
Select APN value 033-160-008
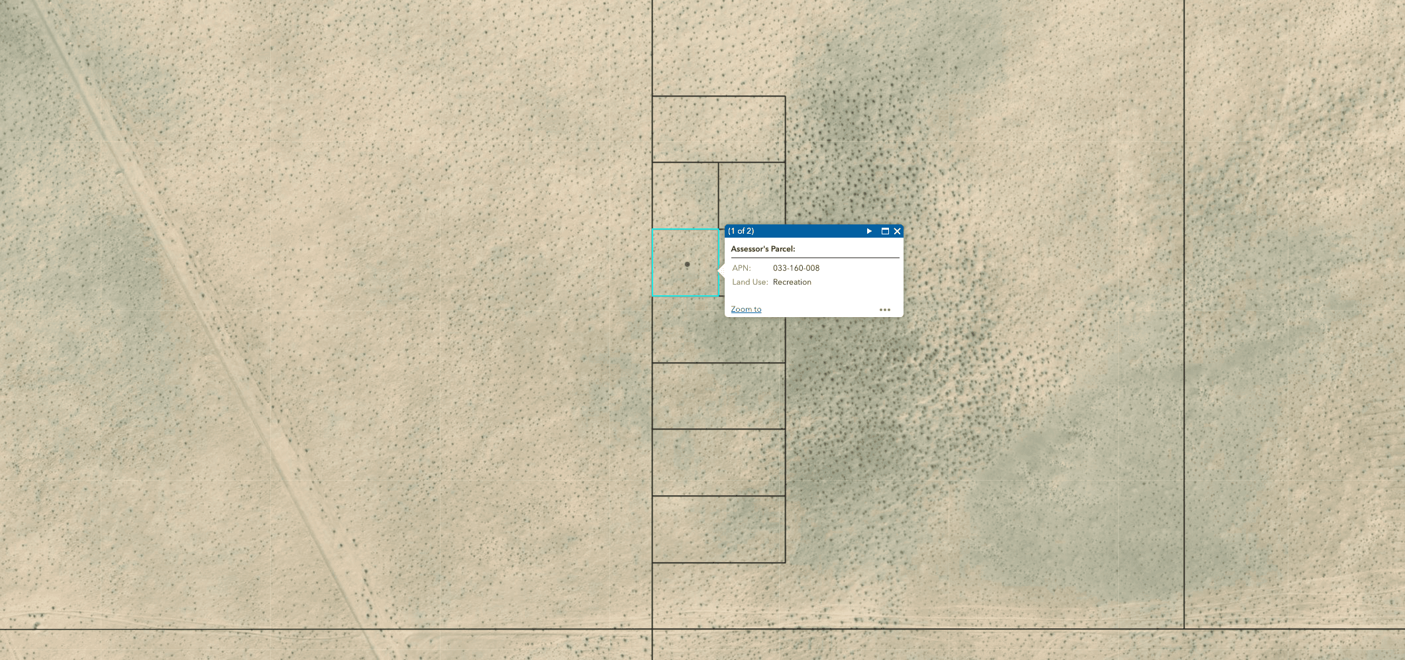coord(796,268)
